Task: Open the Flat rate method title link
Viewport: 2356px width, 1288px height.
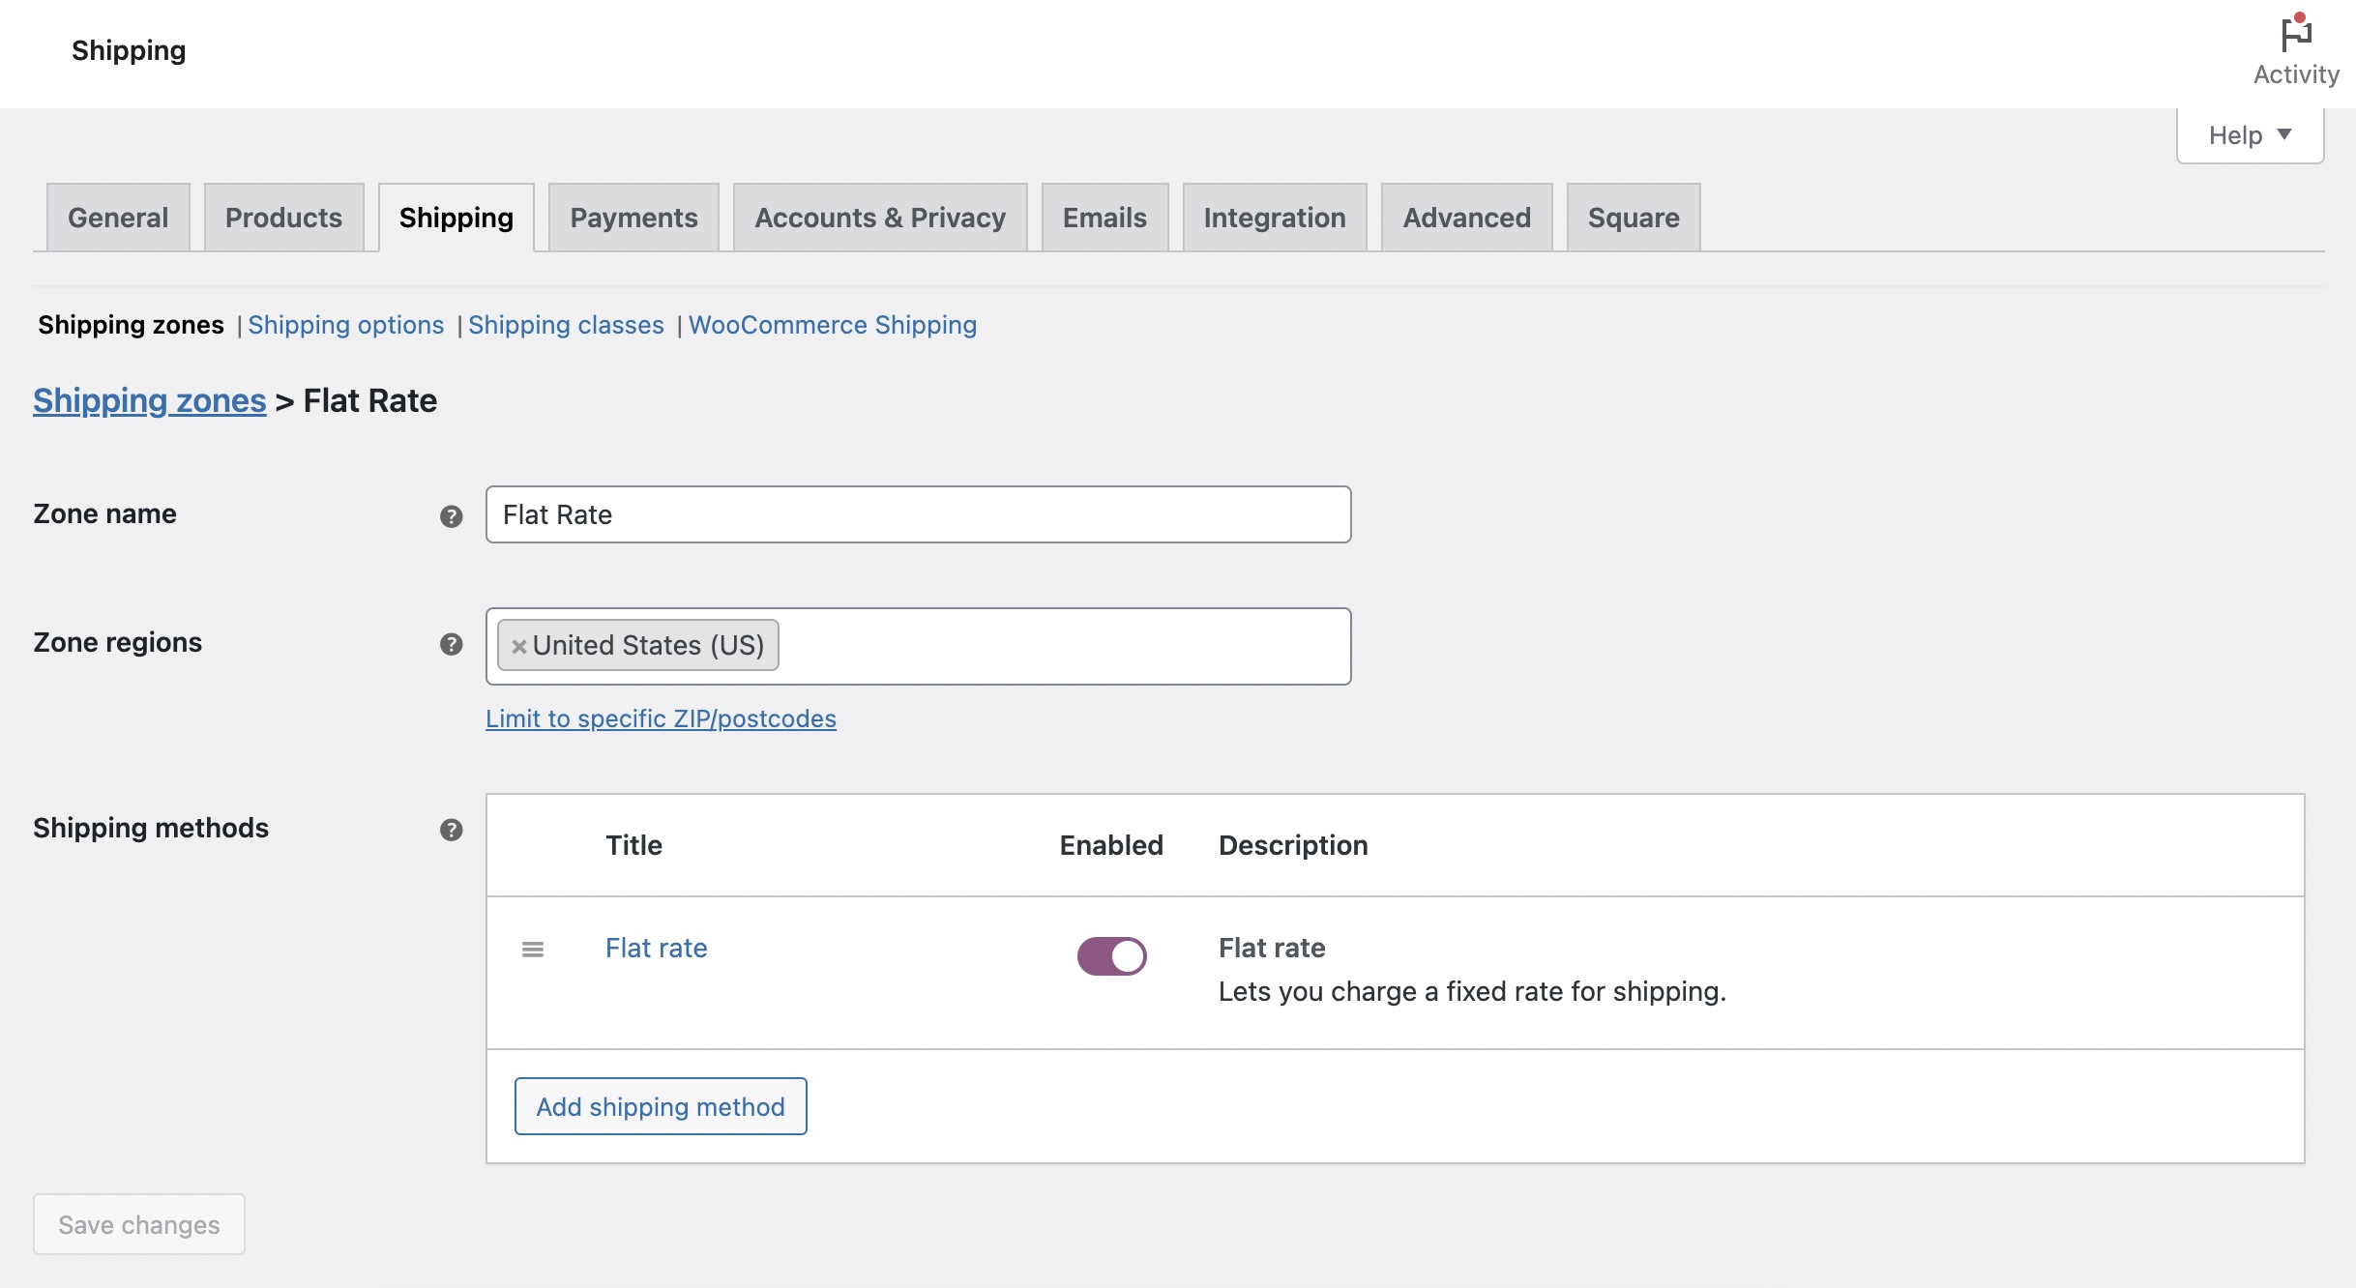Action: tap(657, 948)
